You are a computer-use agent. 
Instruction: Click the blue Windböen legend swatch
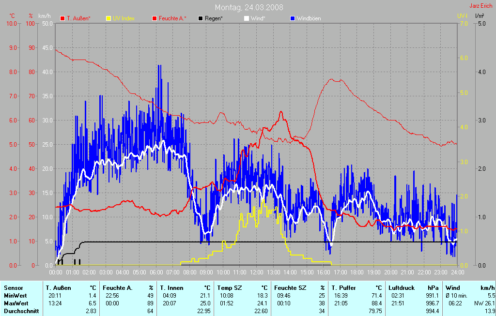pos(292,18)
